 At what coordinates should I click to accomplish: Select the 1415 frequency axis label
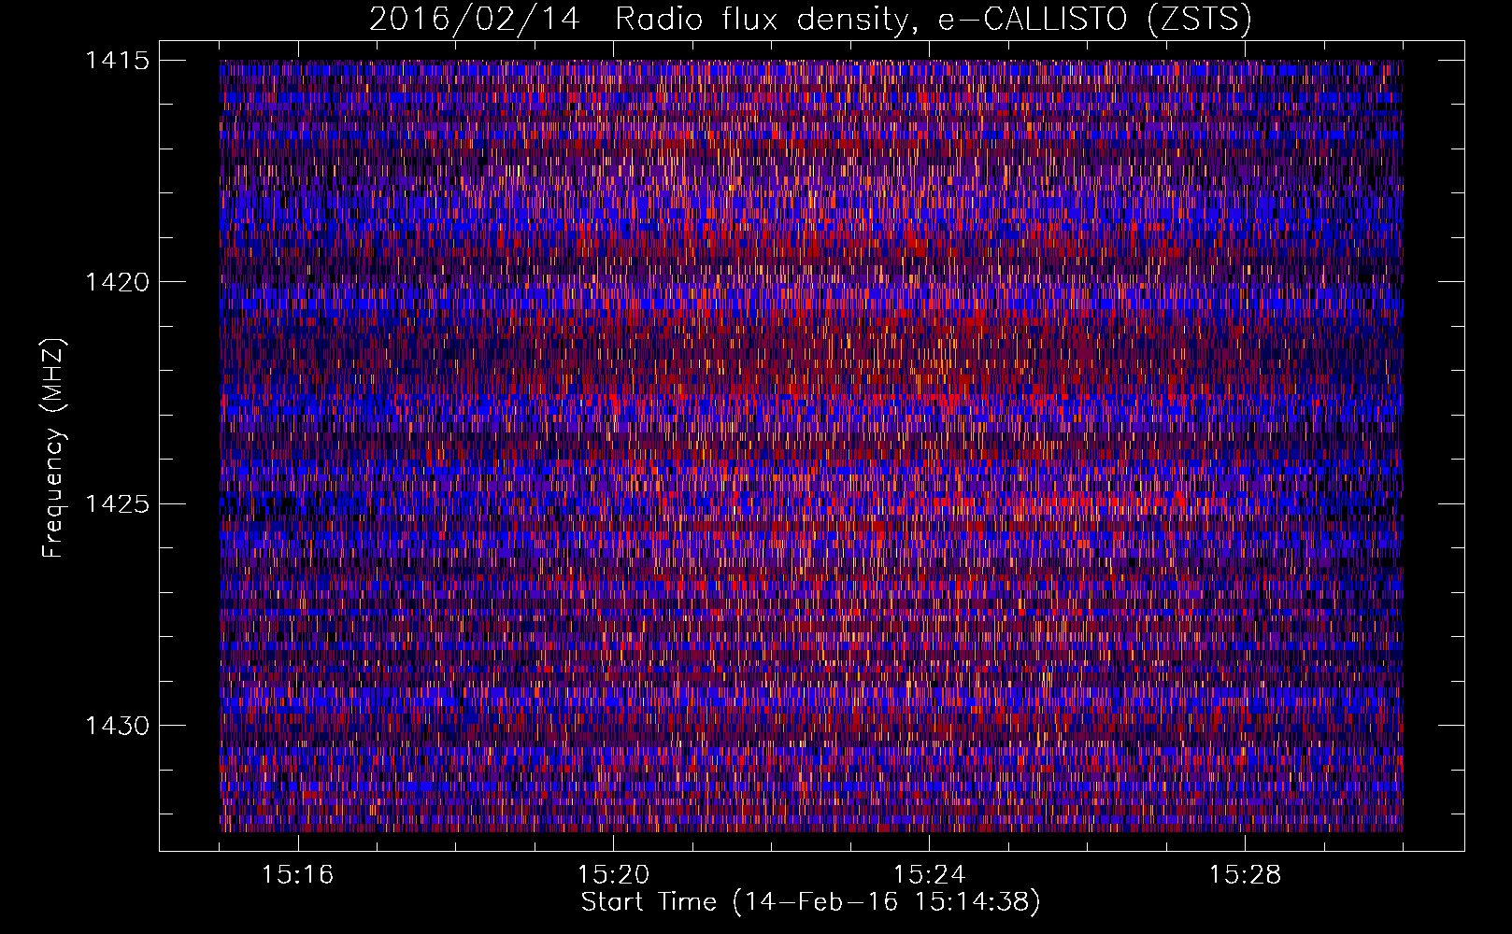pyautogui.click(x=117, y=61)
